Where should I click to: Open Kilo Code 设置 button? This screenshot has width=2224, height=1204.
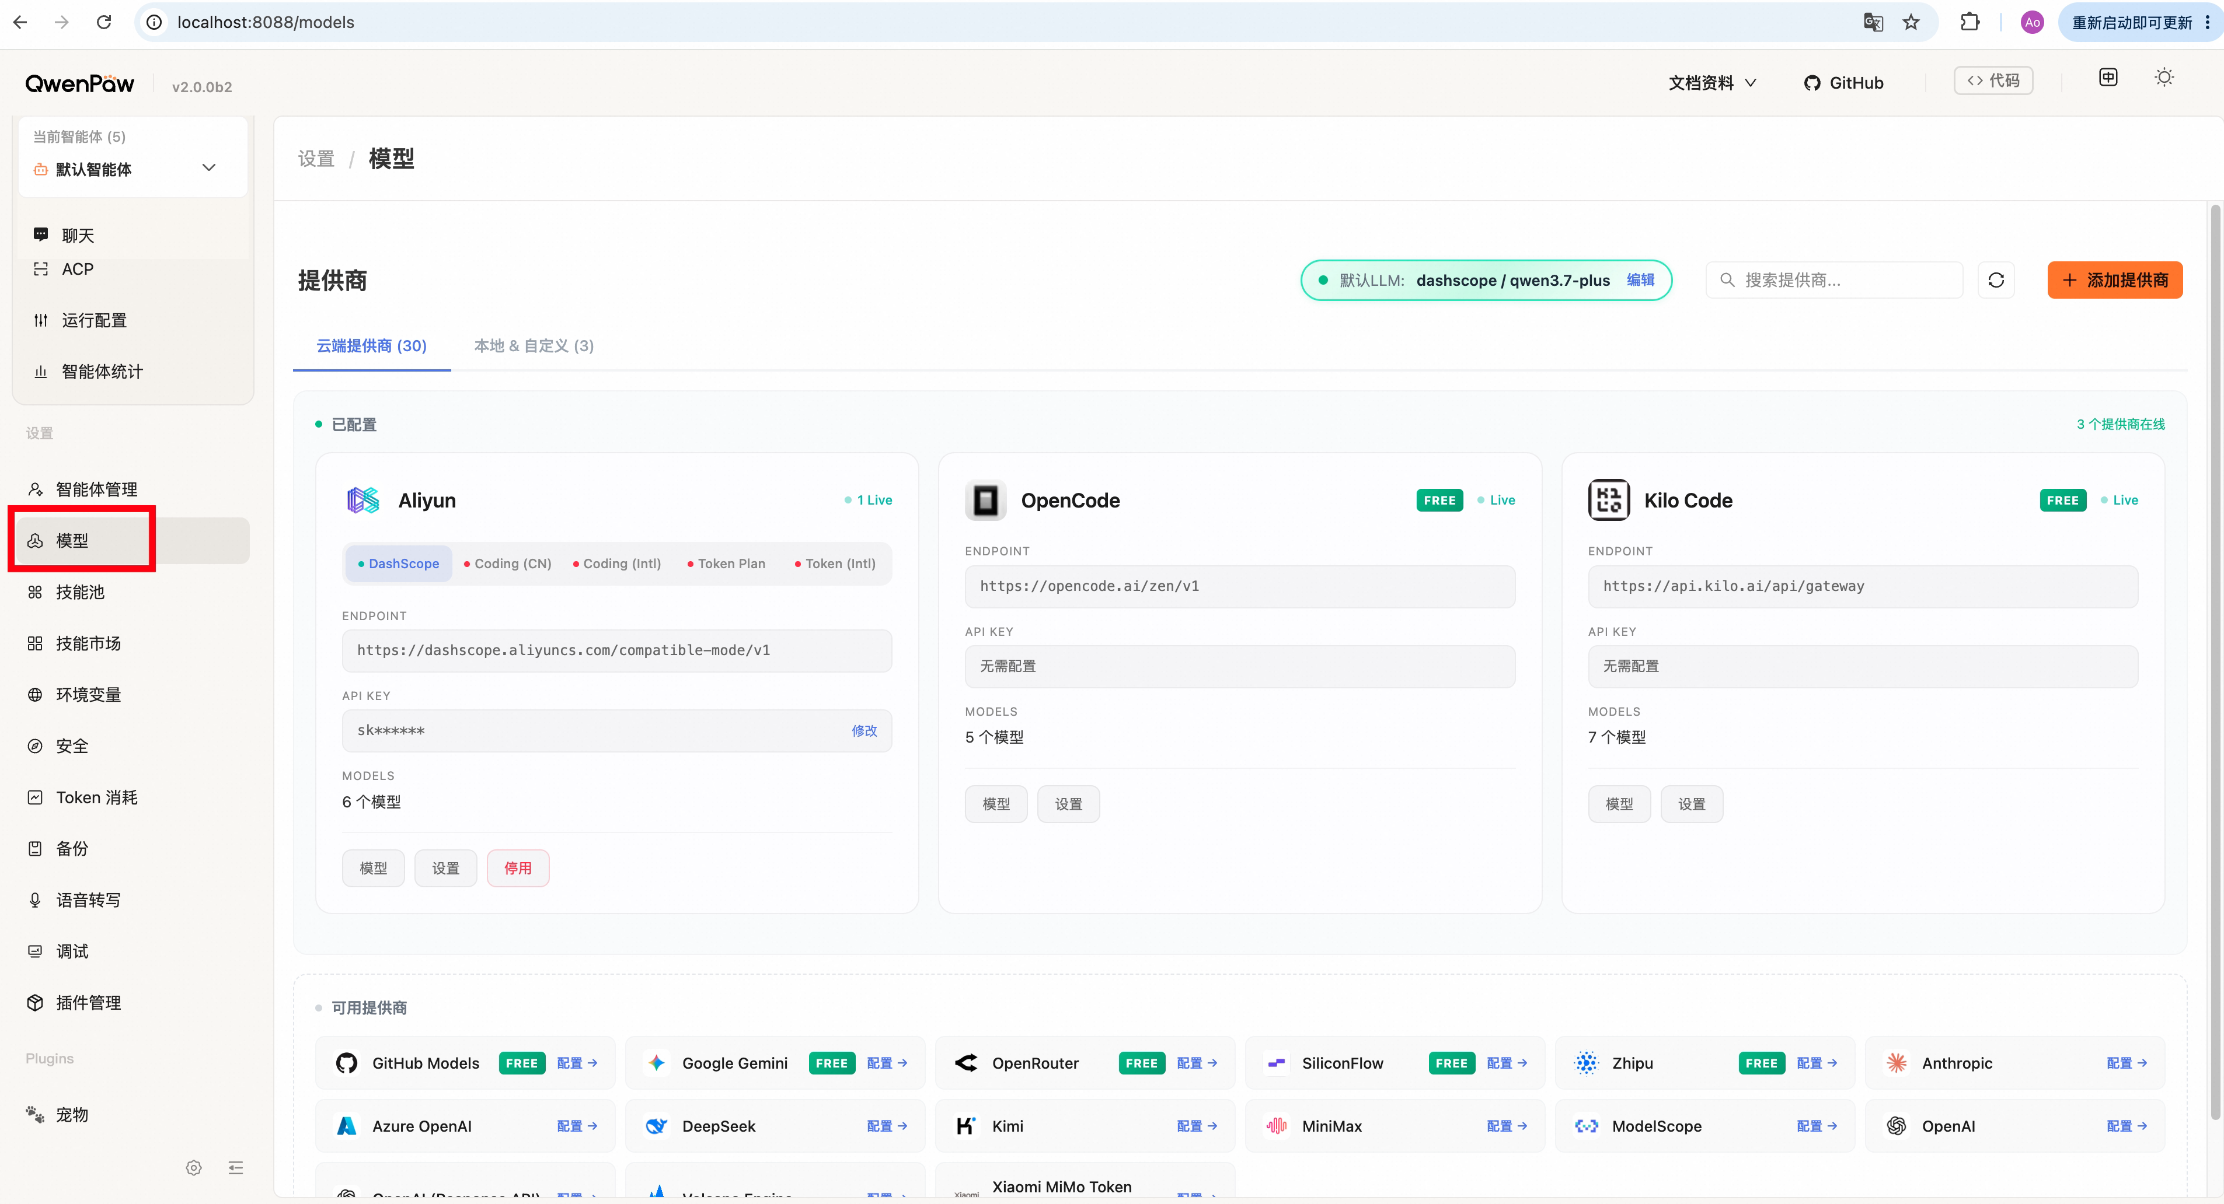[1692, 804]
